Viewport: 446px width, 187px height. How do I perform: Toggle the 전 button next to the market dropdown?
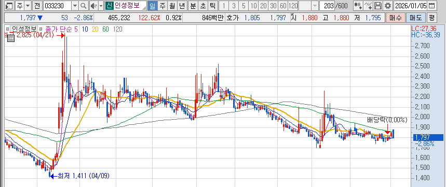37,5
